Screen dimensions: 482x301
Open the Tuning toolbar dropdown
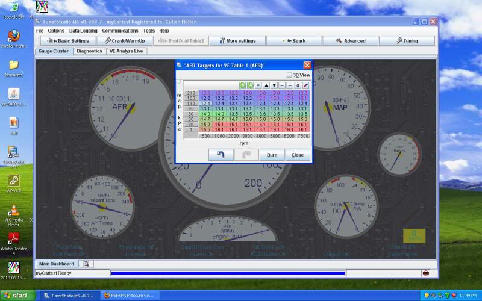(407, 41)
